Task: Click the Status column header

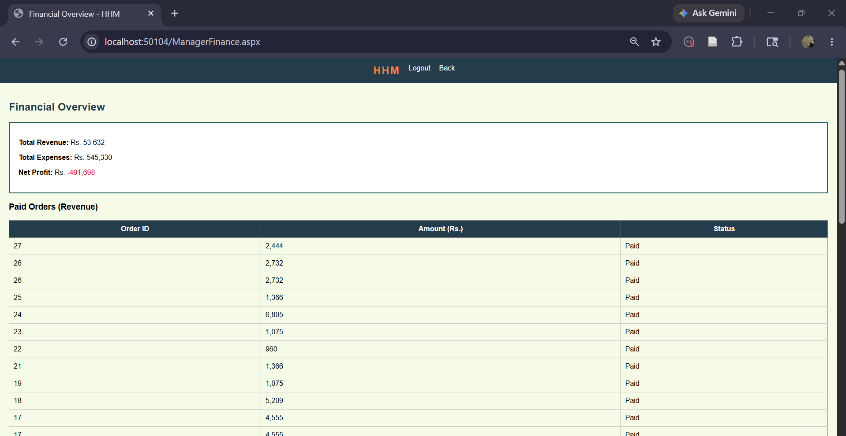Action: pyautogui.click(x=724, y=229)
